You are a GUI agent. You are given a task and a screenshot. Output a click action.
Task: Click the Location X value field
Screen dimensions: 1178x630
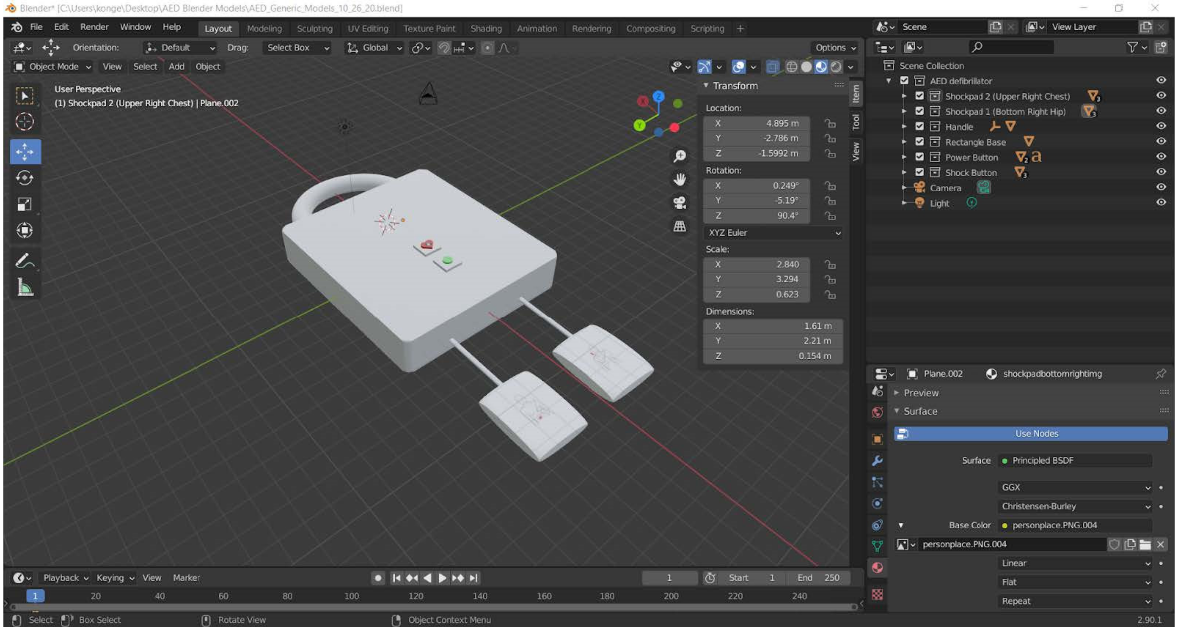757,123
